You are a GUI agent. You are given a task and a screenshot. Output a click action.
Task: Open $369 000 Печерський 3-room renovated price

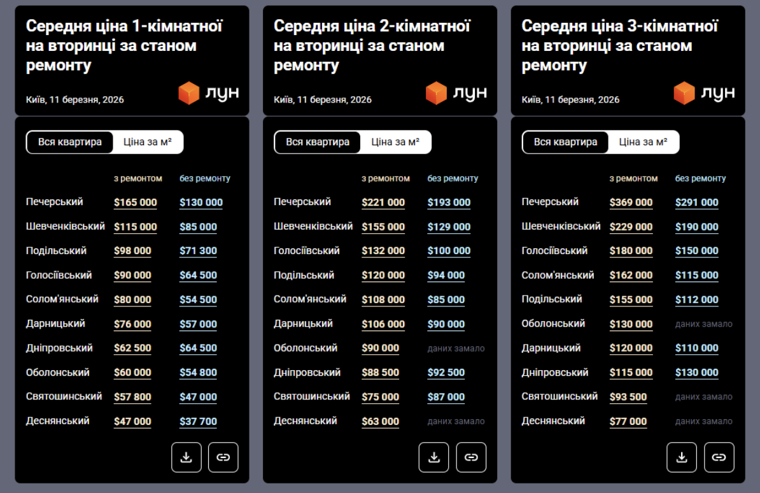631,203
